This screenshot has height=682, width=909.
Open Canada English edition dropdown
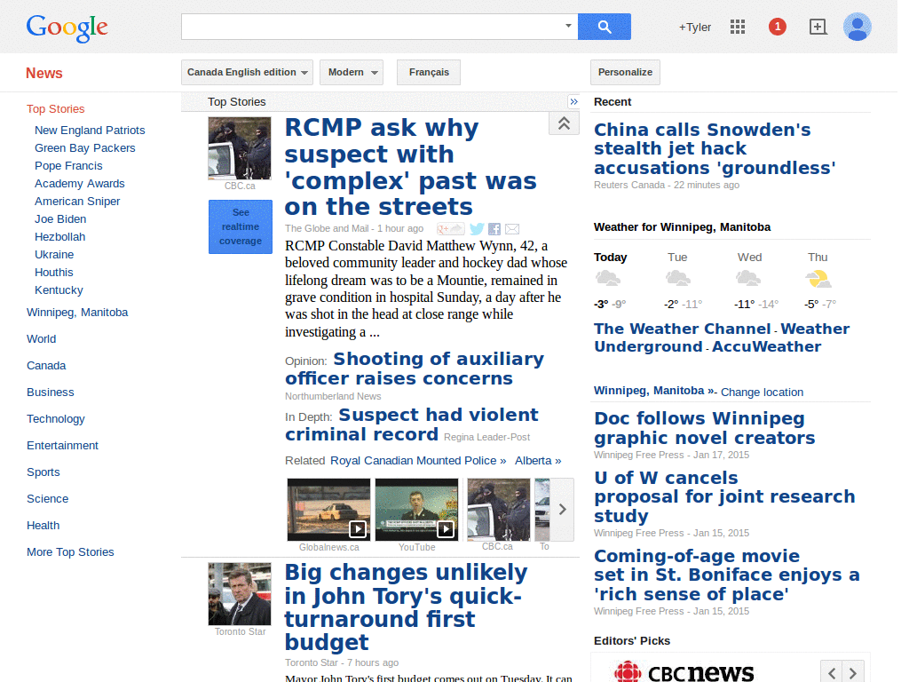247,73
